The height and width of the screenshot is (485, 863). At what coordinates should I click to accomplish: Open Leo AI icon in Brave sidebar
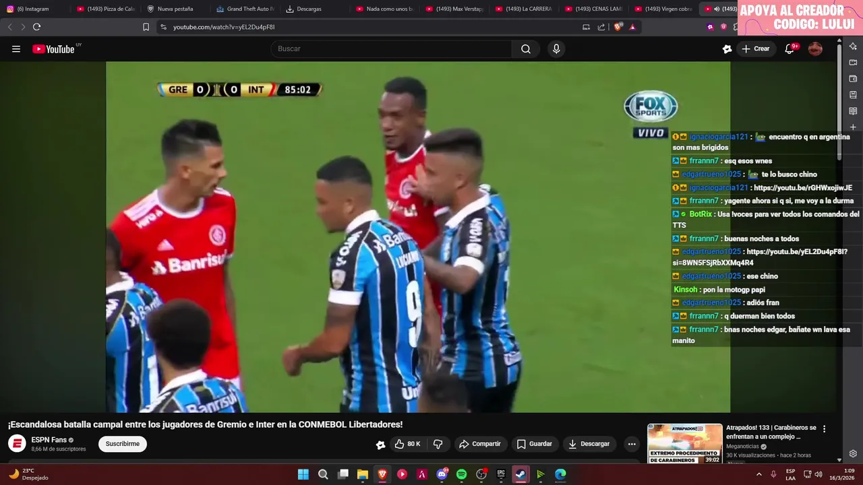click(853, 46)
